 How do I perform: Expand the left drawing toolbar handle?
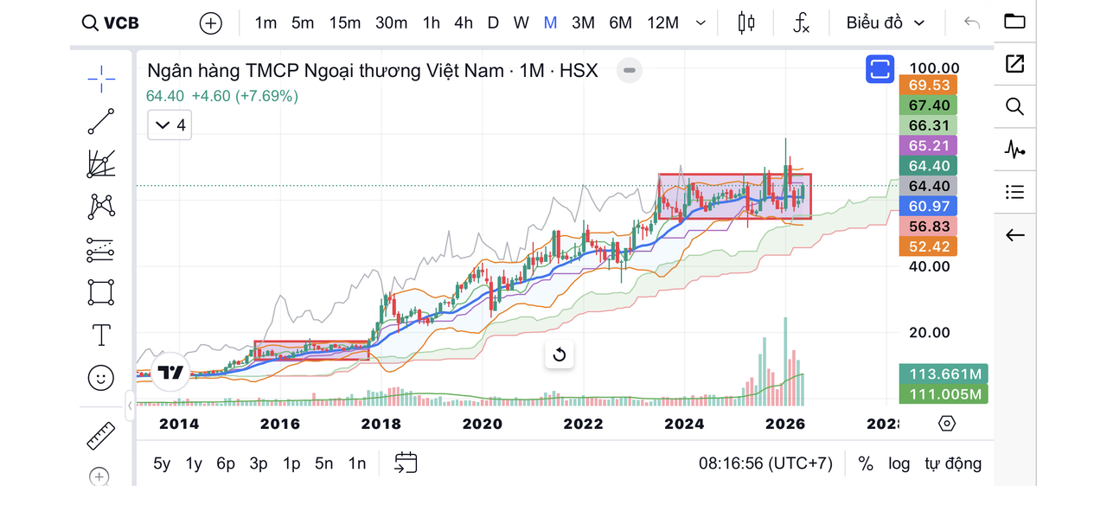pos(131,405)
